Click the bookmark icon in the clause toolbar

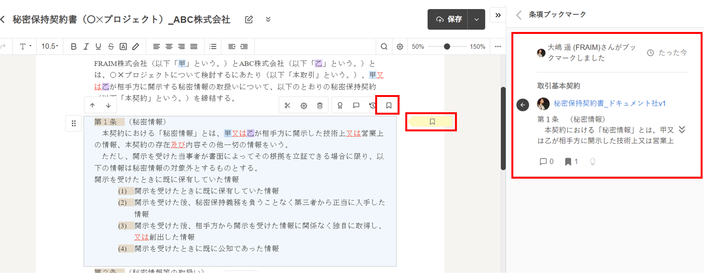click(x=389, y=106)
